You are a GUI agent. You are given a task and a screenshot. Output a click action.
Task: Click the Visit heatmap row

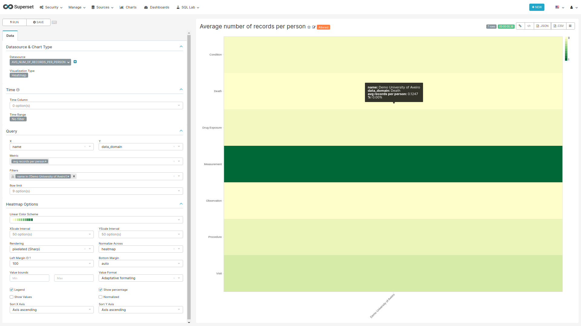pos(393,273)
